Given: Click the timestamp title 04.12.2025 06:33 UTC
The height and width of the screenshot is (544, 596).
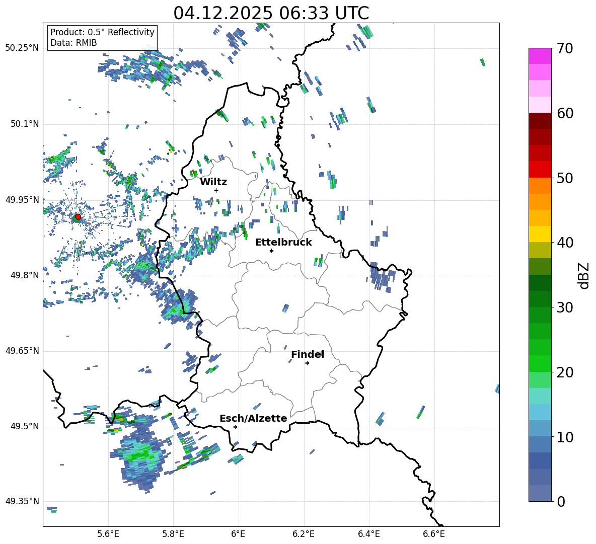Looking at the screenshot, I should point(271,13).
